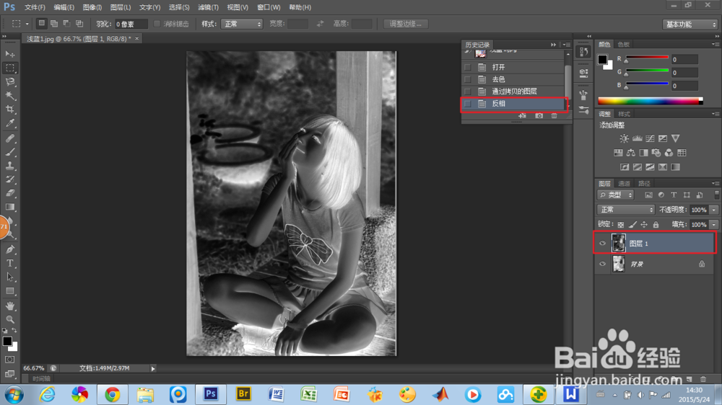The image size is (722, 405).
Task: Click the foreground color swatch in Color panel
Action: click(602, 59)
